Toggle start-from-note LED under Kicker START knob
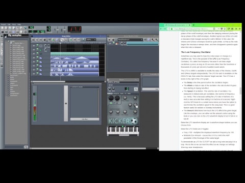 (x=111, y=103)
